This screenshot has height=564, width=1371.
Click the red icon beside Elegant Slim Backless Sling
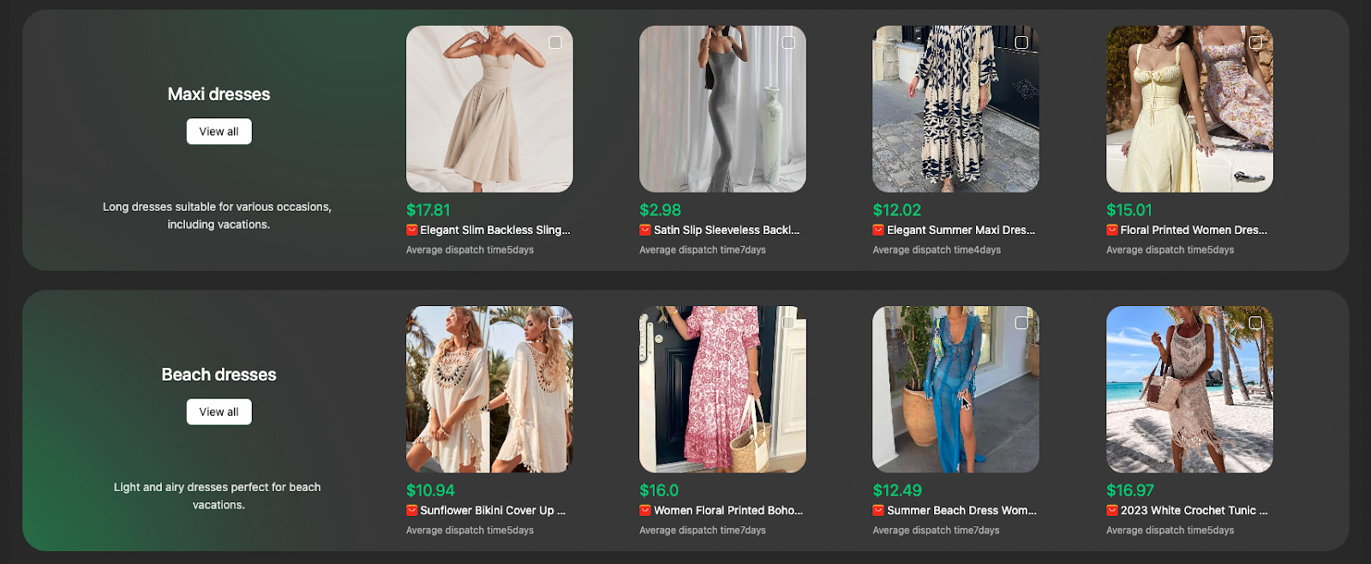click(411, 230)
